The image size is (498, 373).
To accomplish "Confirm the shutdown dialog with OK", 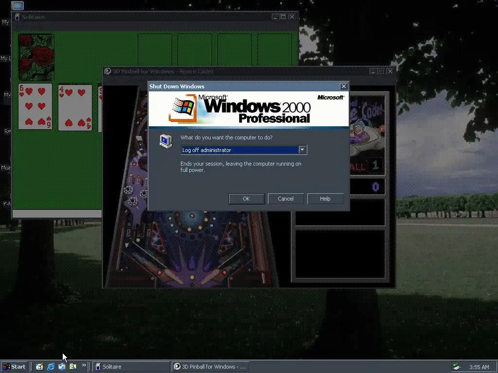I will [247, 199].
